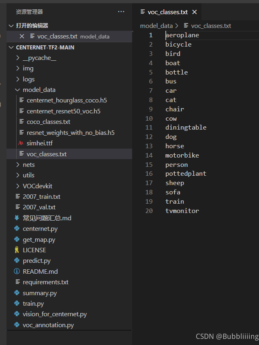Screen dimensions: 259x345
Task: Select voc_classes.txt in the file tree
Action: pos(69,154)
